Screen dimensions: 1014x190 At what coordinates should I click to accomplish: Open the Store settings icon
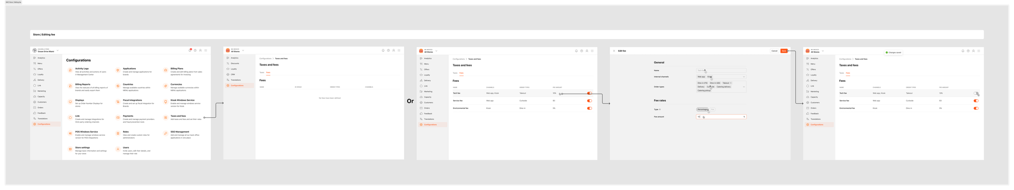click(70, 149)
